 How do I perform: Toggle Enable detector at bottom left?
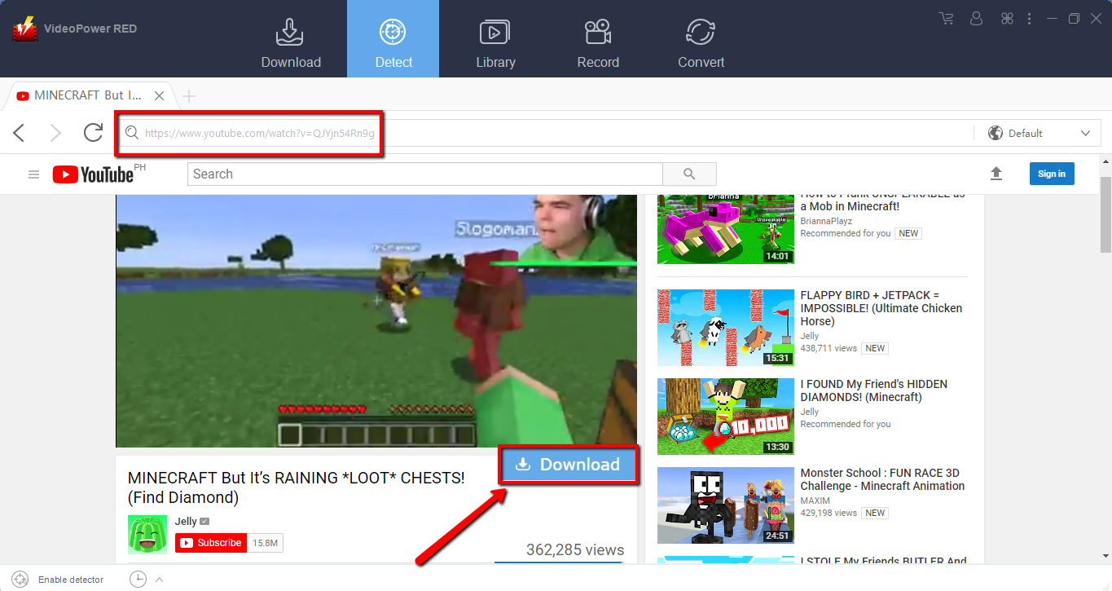coord(21,580)
